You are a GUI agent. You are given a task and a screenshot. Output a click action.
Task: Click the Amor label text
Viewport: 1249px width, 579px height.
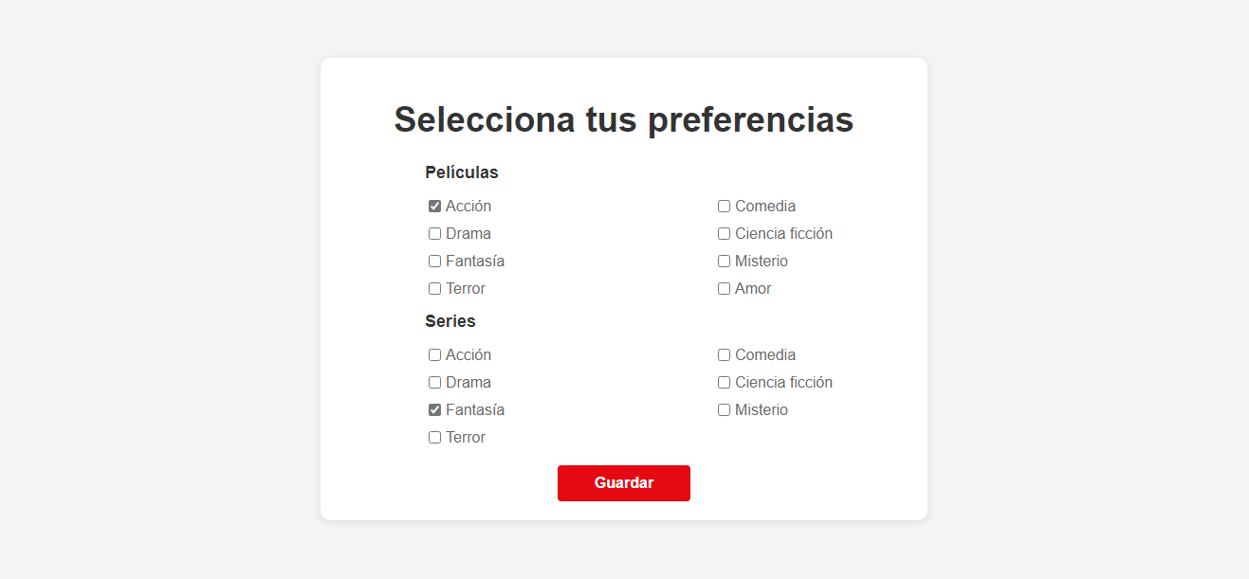[x=753, y=288]
